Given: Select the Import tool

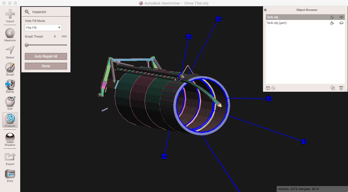Looking at the screenshot, I should pyautogui.click(x=10, y=14).
